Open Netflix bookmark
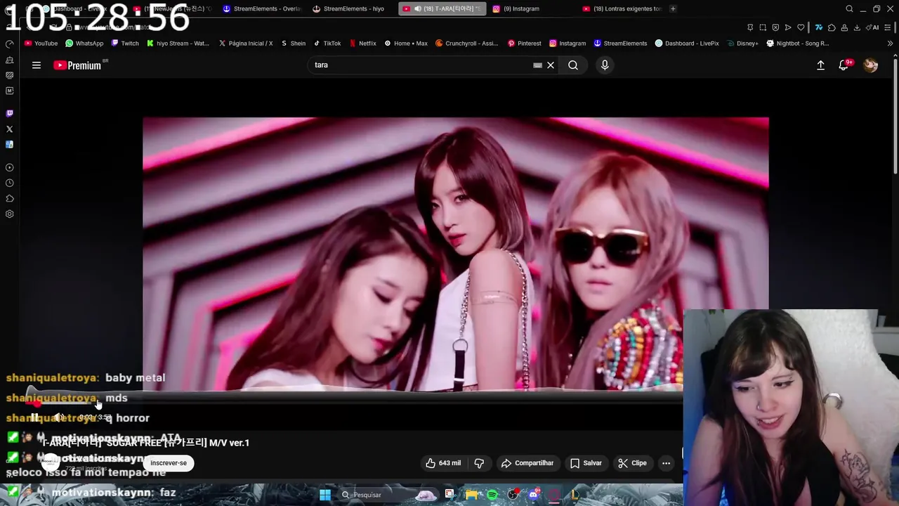 coord(362,43)
